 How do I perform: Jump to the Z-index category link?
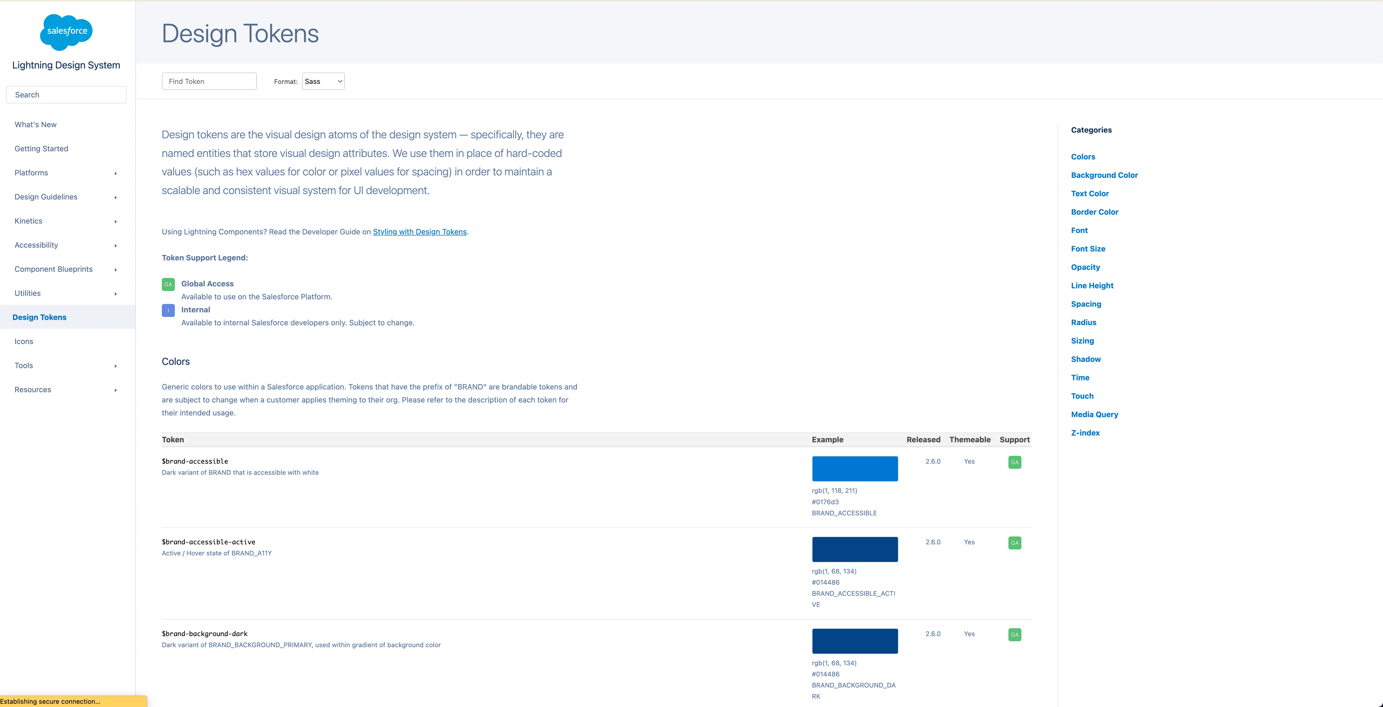coord(1085,433)
